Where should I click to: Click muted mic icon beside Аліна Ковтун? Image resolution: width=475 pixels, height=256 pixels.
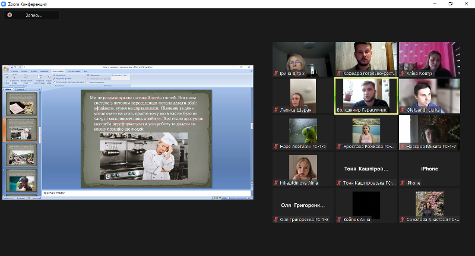[x=402, y=74]
